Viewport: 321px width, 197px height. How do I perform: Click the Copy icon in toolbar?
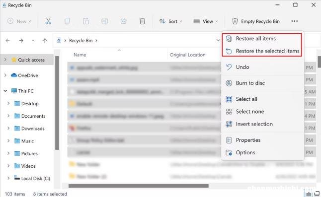click(67, 21)
